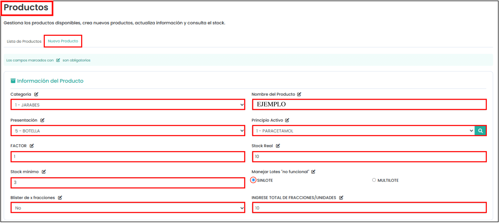Switch to the Lista de Productos tab
Image resolution: width=499 pixels, height=223 pixels.
pyautogui.click(x=24, y=41)
